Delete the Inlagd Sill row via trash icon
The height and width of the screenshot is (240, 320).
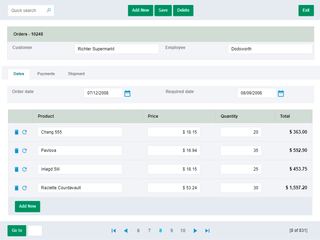point(17,169)
